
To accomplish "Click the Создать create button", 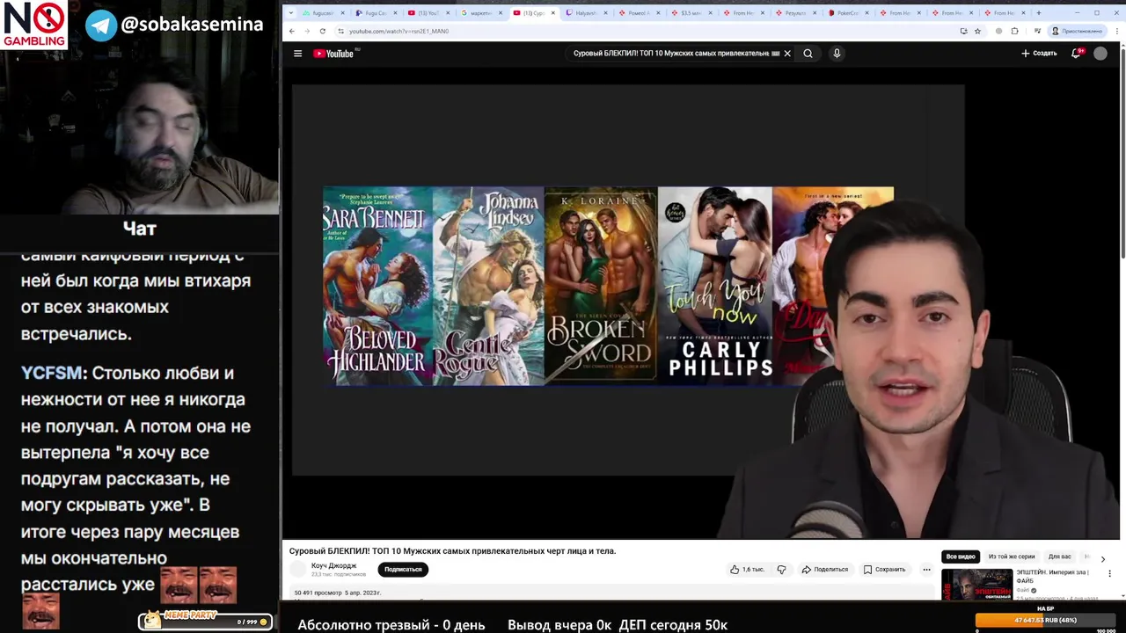I will (x=1039, y=54).
